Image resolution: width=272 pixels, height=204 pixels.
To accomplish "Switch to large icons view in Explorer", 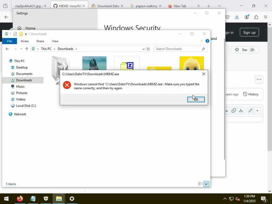I will (206, 184).
